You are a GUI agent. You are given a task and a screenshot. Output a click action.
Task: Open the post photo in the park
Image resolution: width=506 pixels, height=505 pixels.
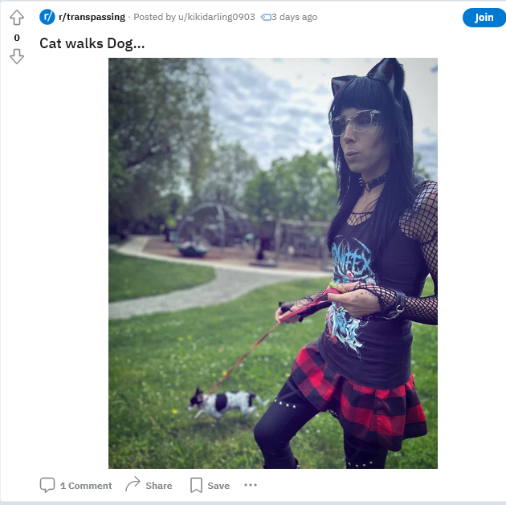point(273,263)
